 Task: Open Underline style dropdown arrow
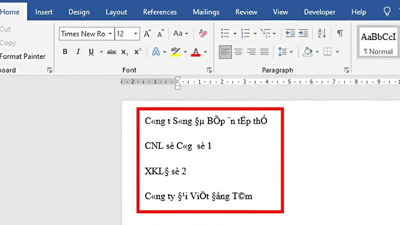coord(101,52)
